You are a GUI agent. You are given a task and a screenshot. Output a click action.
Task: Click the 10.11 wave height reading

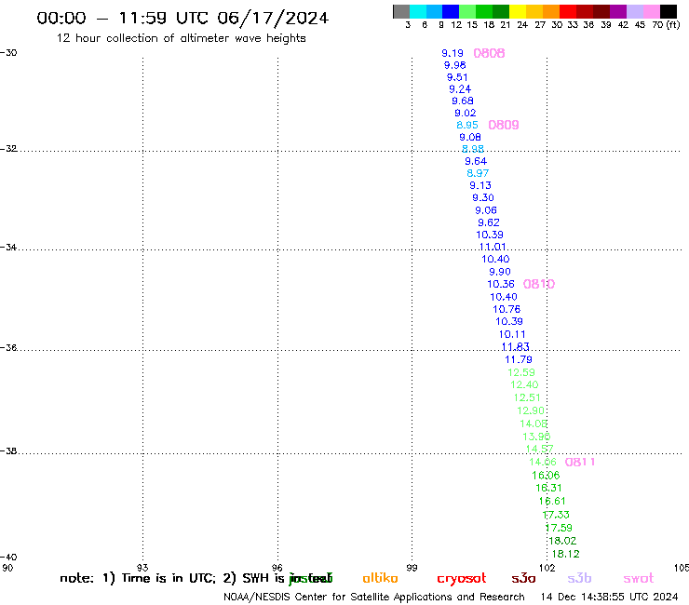click(512, 334)
